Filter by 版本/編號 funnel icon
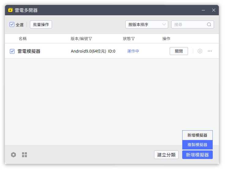This screenshot has height=170, width=225. pyautogui.click(x=90, y=39)
